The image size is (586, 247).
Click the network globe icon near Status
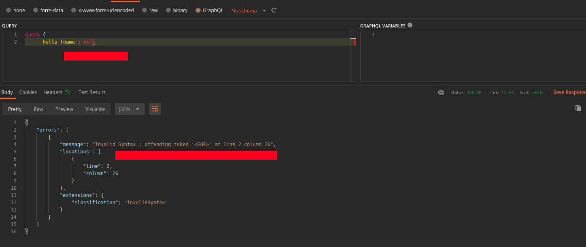441,92
